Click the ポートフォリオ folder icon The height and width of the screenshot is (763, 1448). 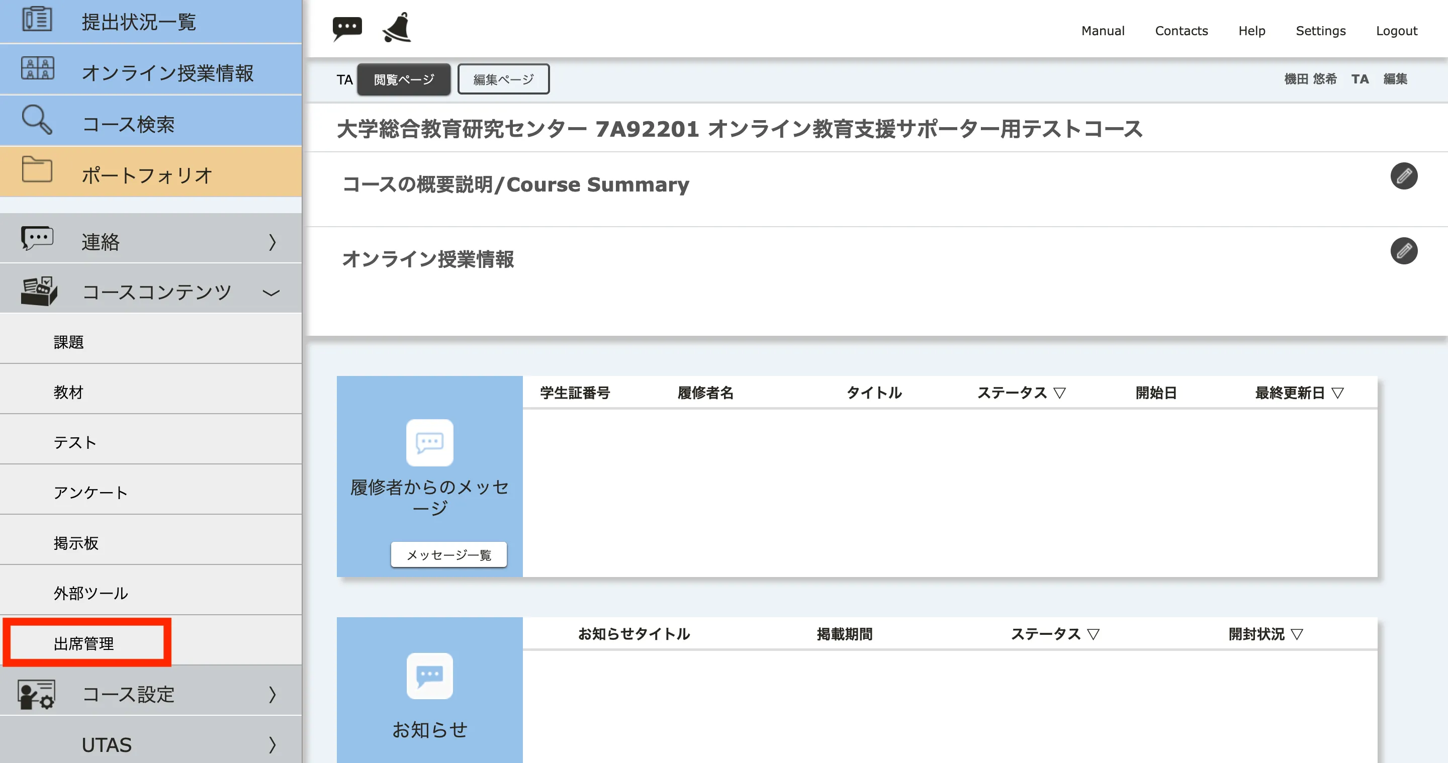coord(37,170)
